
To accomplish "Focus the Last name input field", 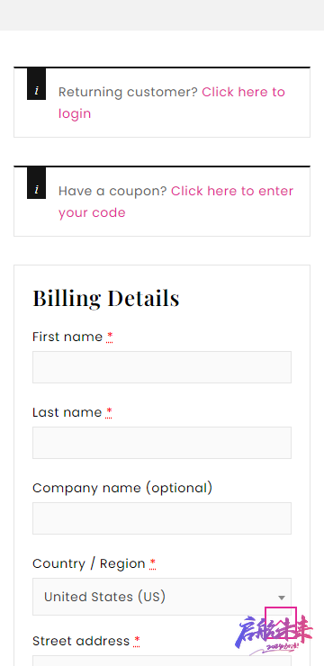I will click(x=162, y=443).
